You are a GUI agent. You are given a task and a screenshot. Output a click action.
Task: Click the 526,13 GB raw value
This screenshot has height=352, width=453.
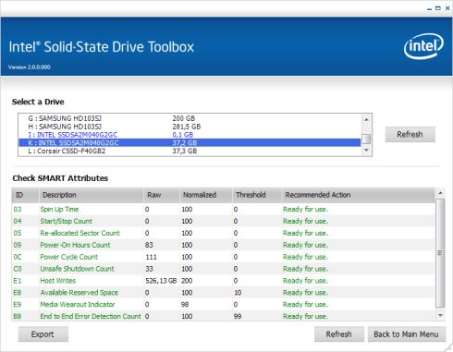click(161, 281)
